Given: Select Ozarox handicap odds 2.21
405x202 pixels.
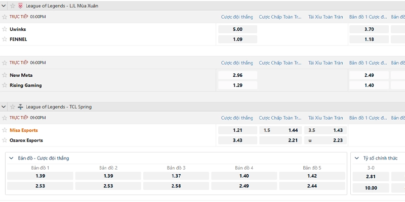Looking at the screenshot, I should coord(280,140).
